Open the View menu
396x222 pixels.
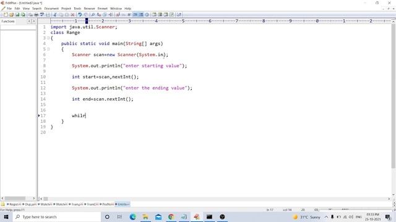pos(26,9)
